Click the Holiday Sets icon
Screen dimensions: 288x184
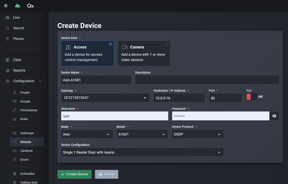point(15,182)
